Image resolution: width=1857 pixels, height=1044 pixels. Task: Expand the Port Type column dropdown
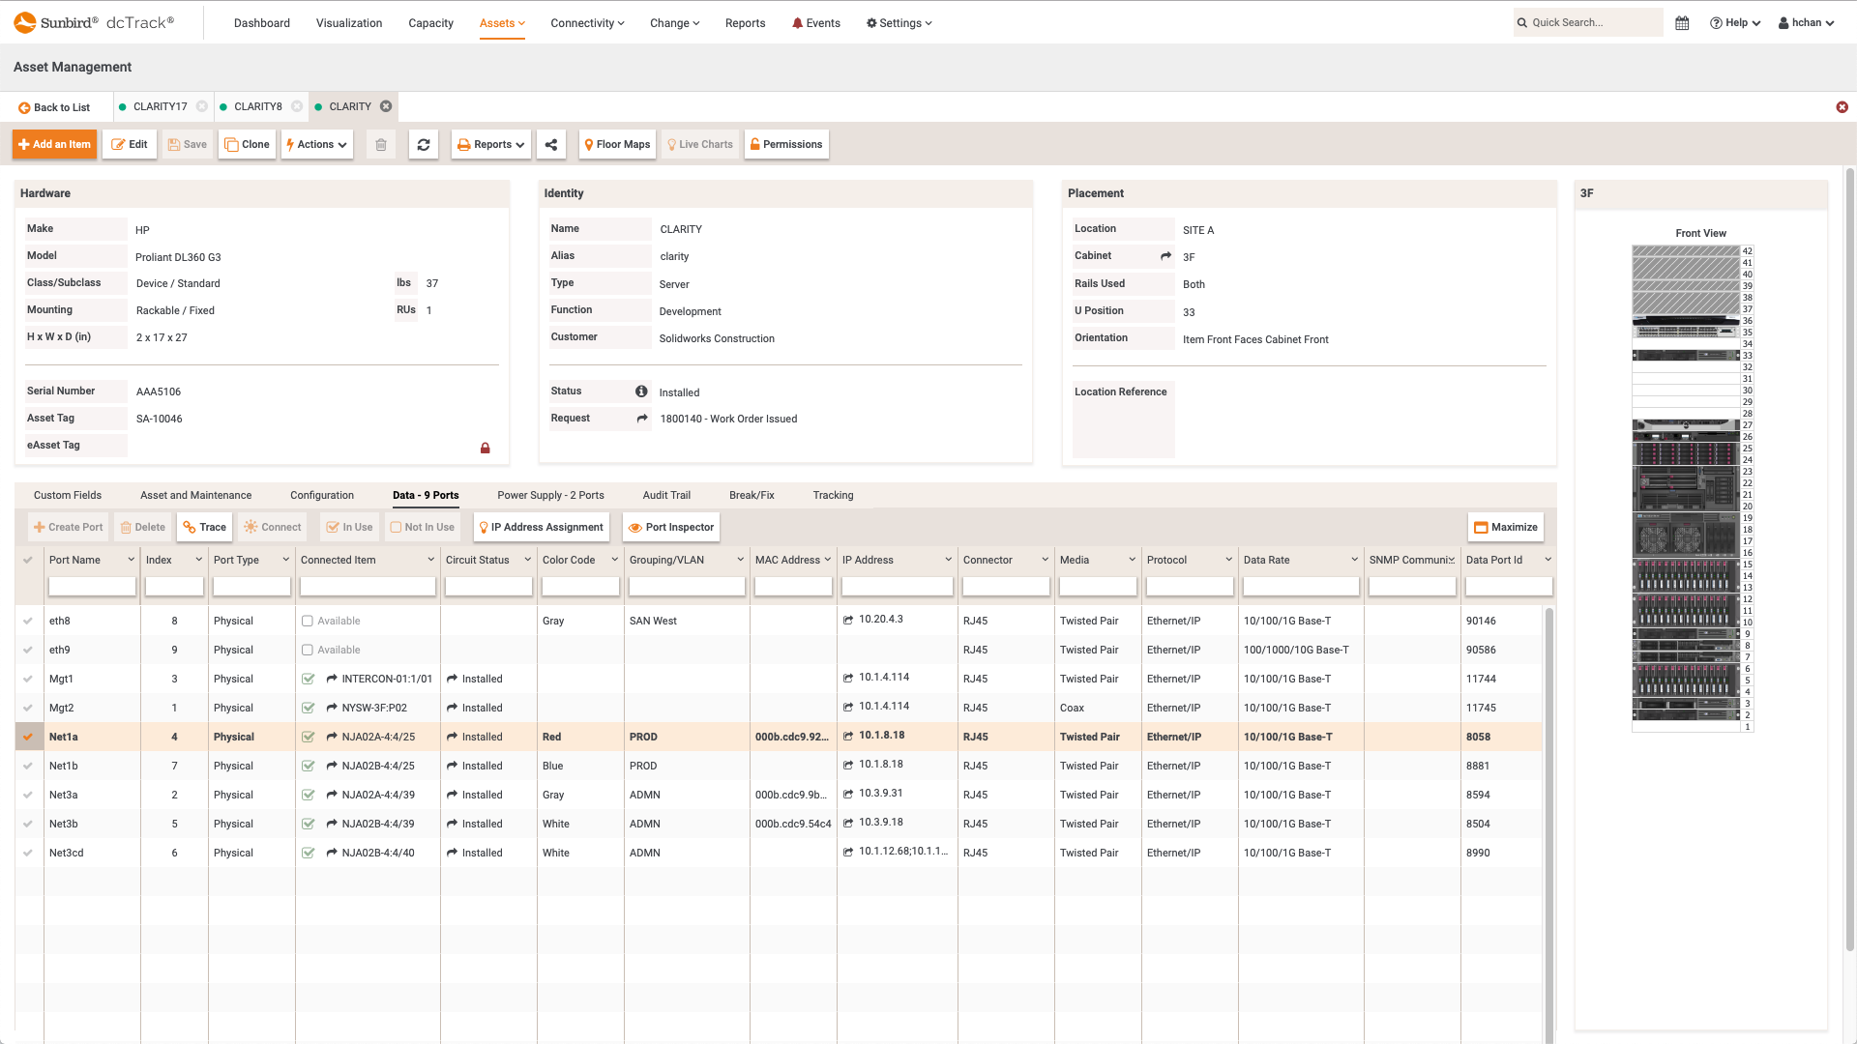coord(285,560)
